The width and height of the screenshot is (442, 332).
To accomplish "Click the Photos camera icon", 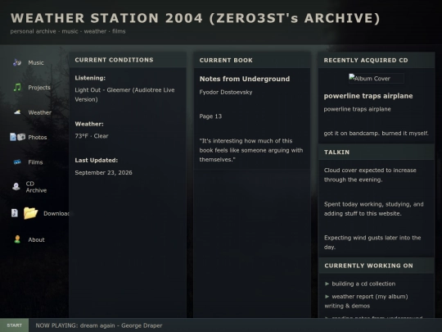I will [x=21, y=137].
